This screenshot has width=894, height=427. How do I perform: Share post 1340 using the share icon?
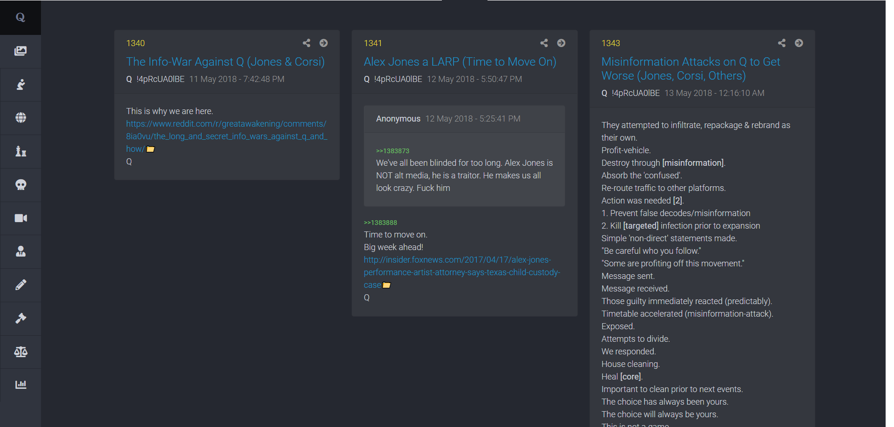click(306, 43)
